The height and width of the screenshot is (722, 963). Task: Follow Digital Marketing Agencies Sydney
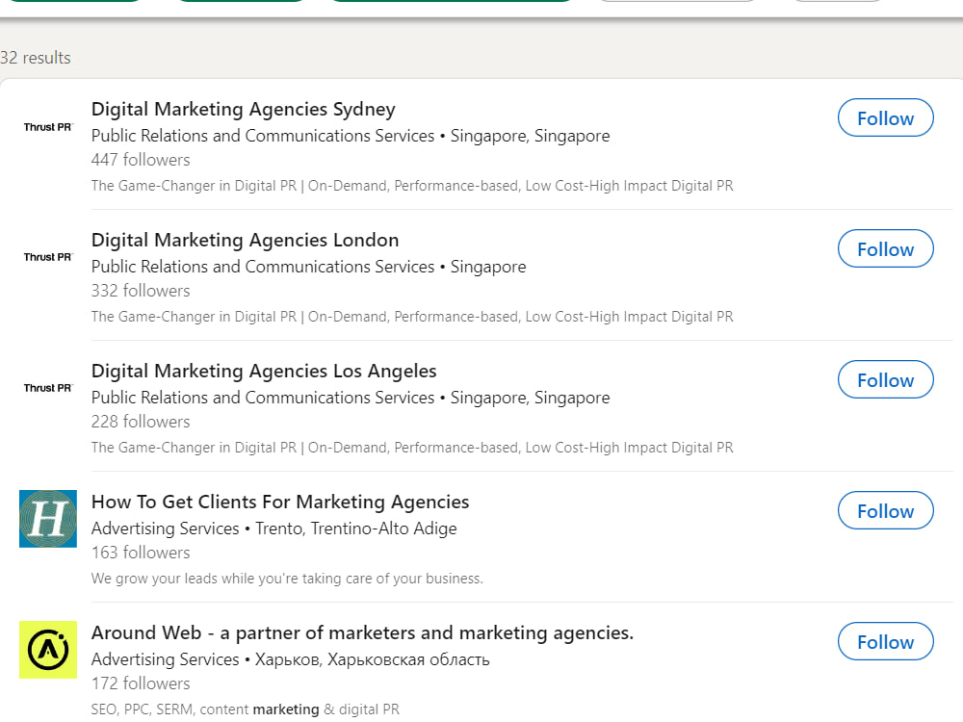(x=886, y=117)
